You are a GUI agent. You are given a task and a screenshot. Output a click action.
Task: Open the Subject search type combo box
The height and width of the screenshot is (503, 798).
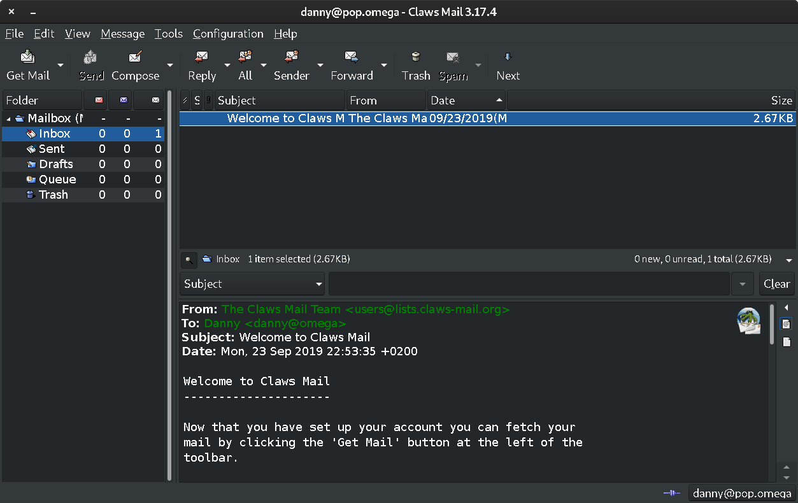coord(252,284)
